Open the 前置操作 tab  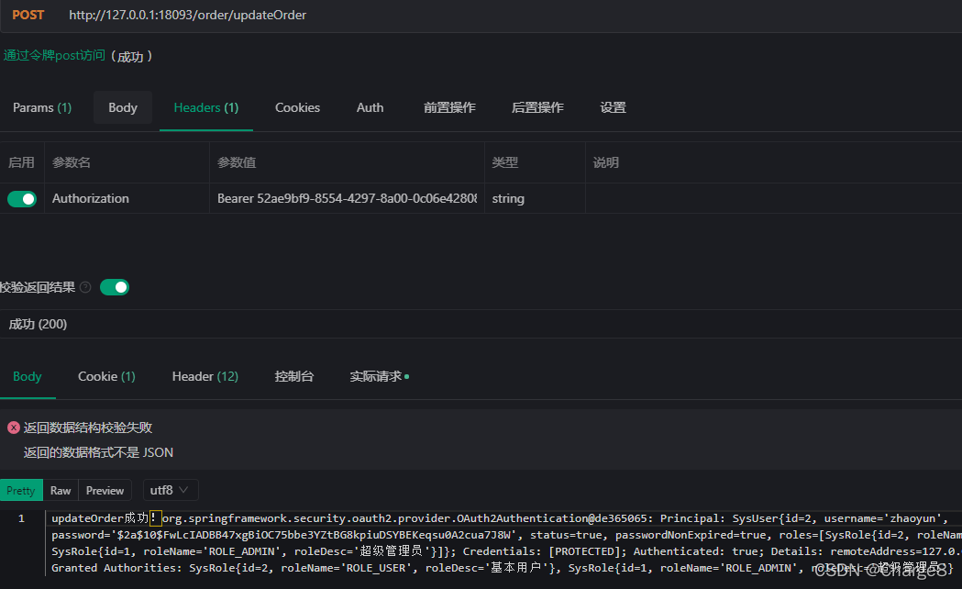click(x=449, y=107)
